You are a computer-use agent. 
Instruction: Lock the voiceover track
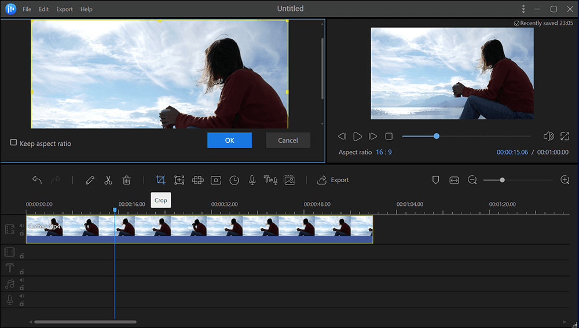click(x=22, y=304)
